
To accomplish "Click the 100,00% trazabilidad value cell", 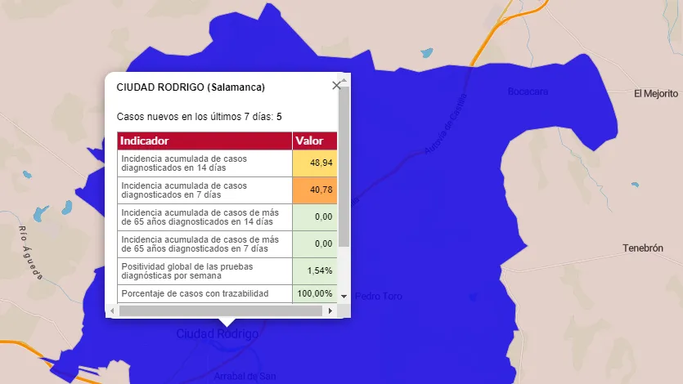I will 314,292.
